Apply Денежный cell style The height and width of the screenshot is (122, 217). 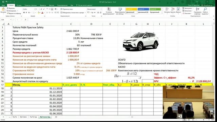pos(131,12)
